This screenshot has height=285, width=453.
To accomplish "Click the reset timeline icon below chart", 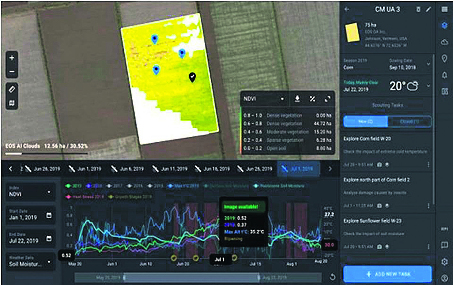I will coord(332,277).
